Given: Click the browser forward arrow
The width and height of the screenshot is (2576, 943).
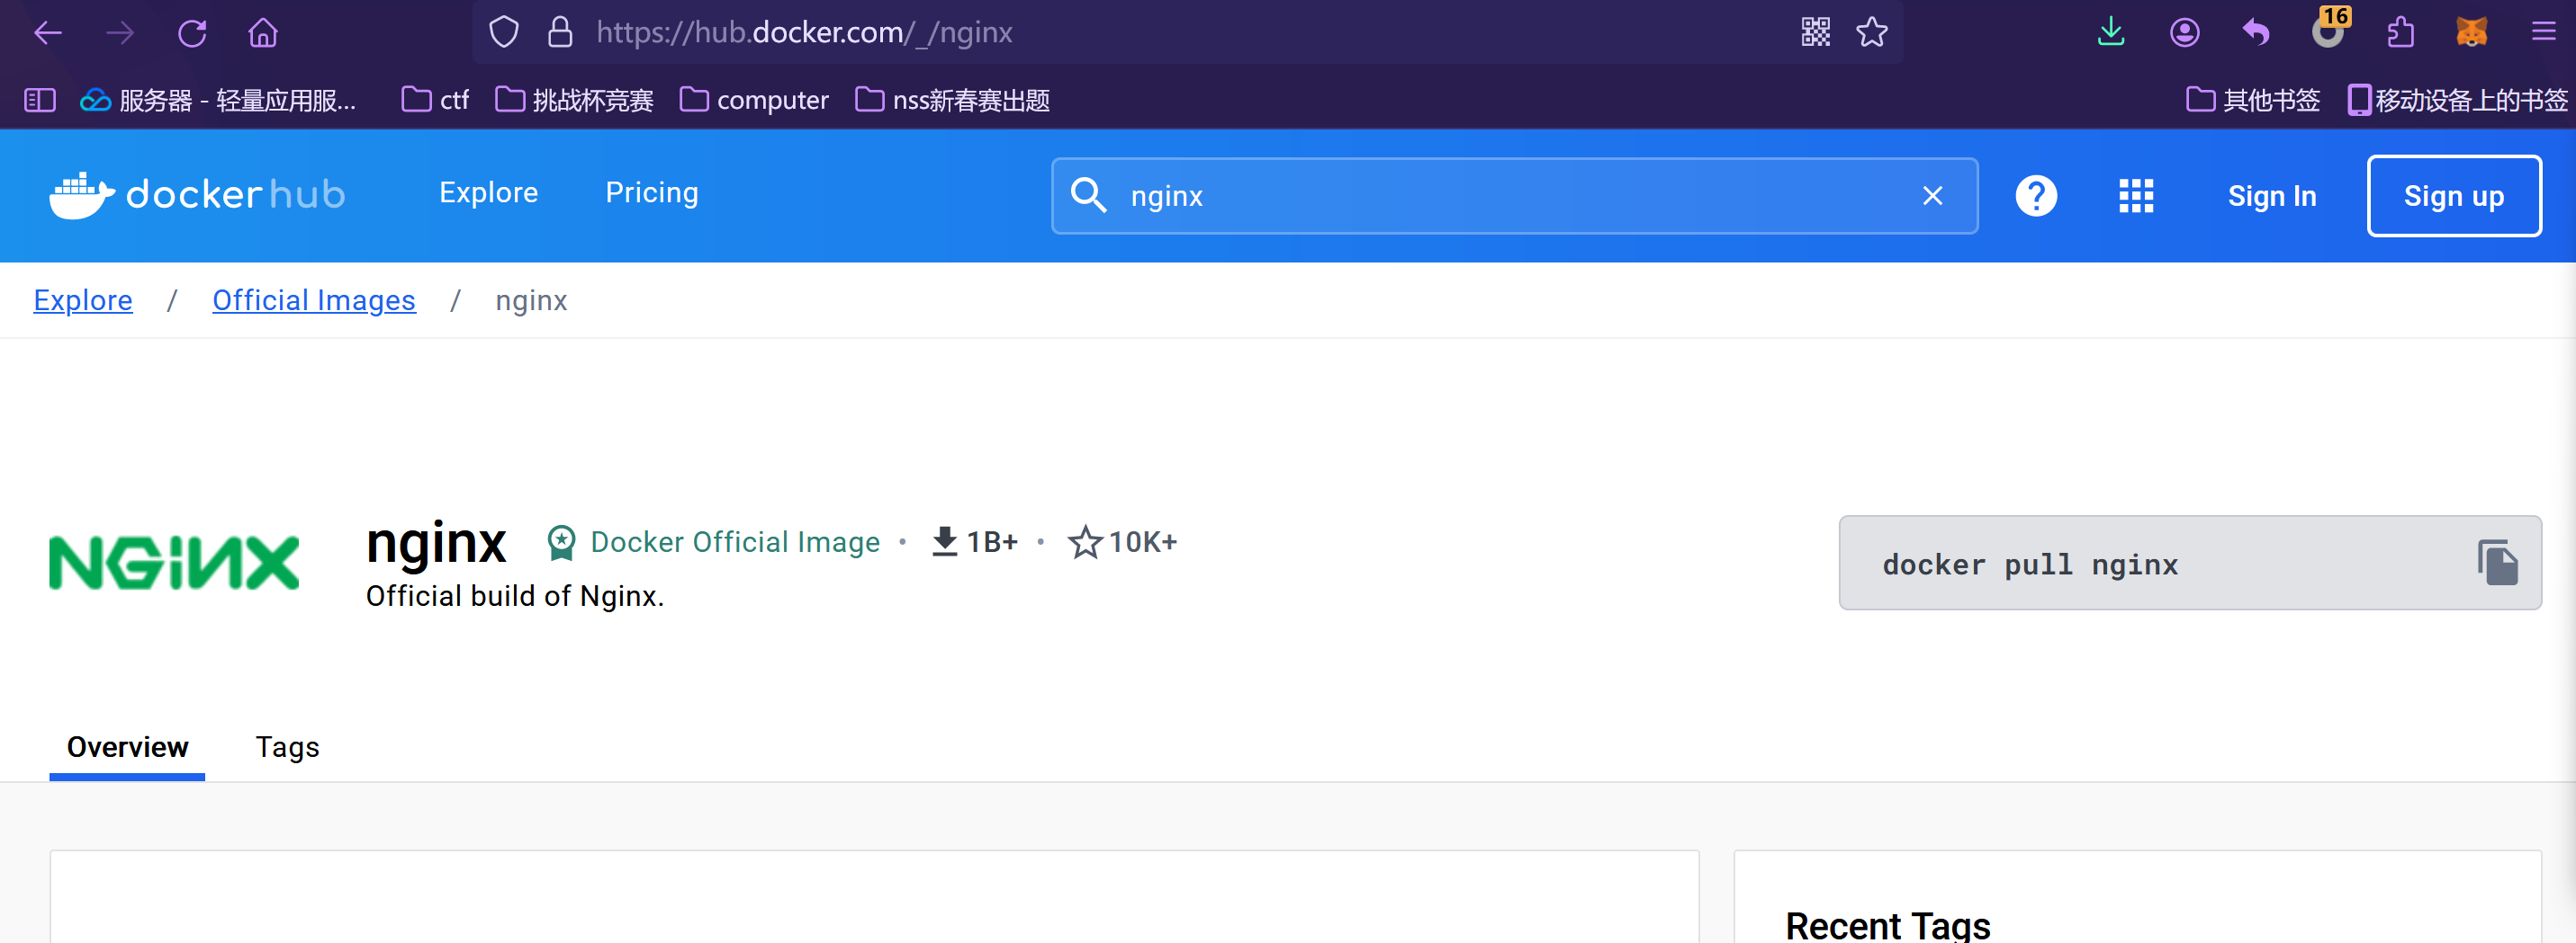Looking at the screenshot, I should [x=120, y=33].
